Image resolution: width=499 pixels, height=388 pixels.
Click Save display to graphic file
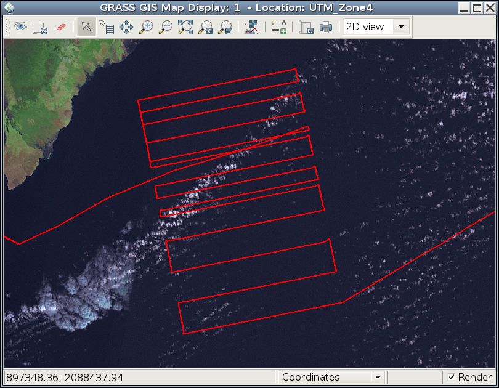click(x=306, y=27)
